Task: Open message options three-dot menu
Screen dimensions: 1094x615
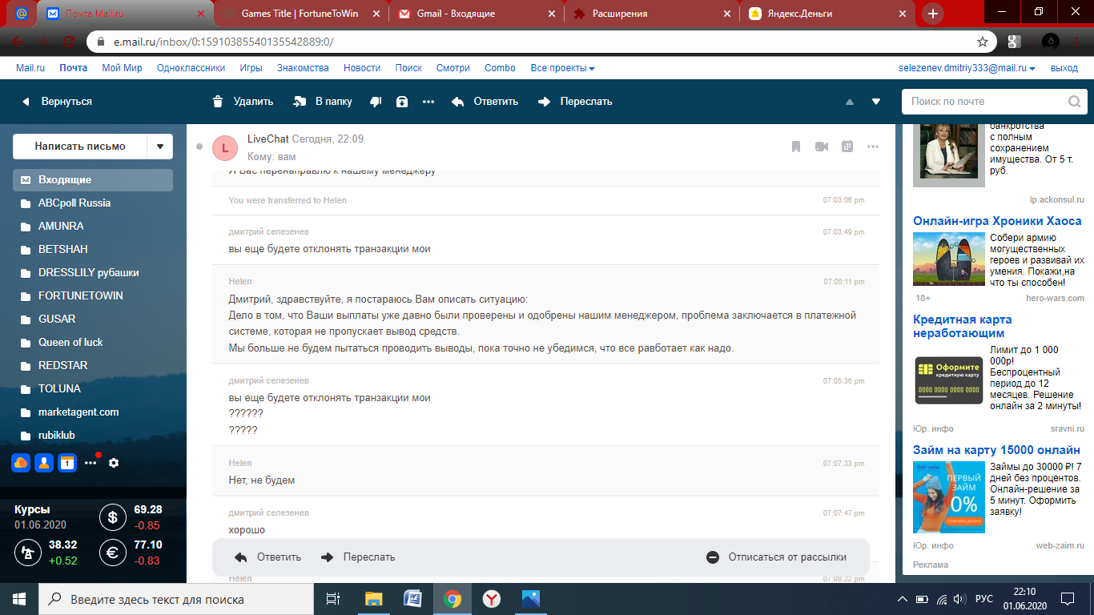Action: coord(873,147)
